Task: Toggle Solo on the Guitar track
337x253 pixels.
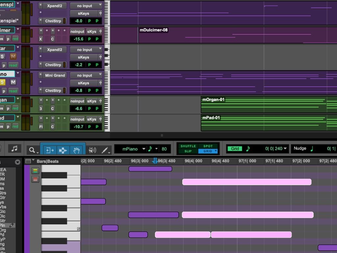Action: tap(2, 56)
